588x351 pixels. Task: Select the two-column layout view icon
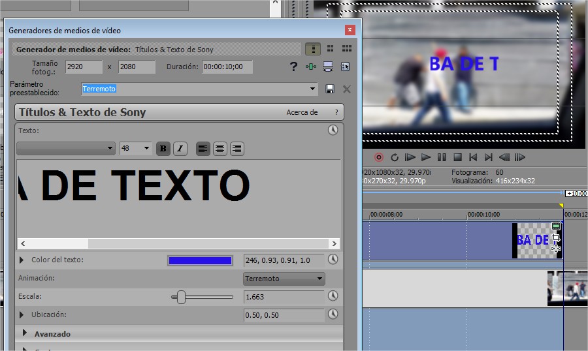pyautogui.click(x=330, y=49)
